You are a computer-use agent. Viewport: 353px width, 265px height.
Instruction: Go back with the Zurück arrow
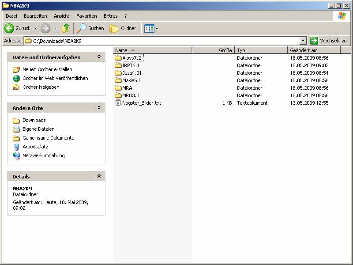click(x=9, y=28)
